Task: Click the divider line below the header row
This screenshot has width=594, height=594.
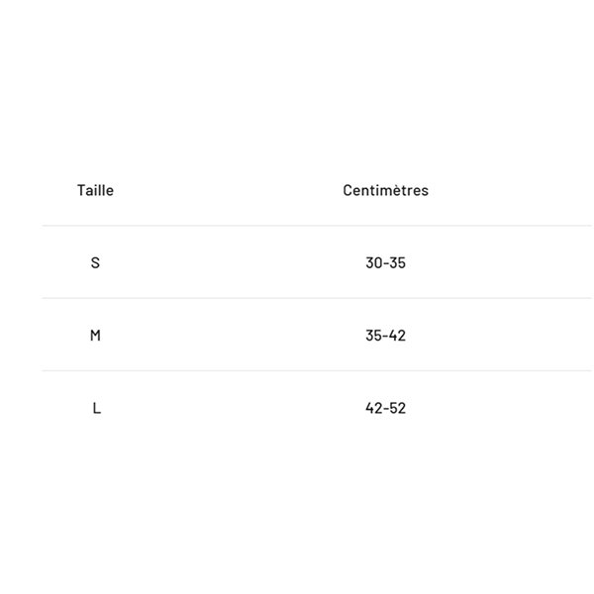Action: point(317,226)
